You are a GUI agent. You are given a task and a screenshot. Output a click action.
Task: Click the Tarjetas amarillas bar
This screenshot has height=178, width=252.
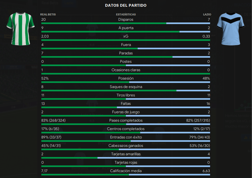pos(126,158)
